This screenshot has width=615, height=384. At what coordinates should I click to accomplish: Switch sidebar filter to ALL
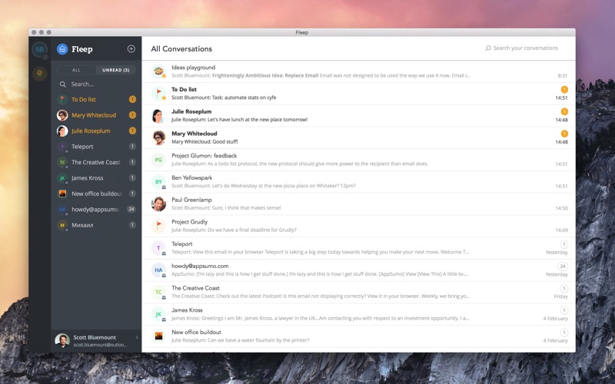[76, 70]
